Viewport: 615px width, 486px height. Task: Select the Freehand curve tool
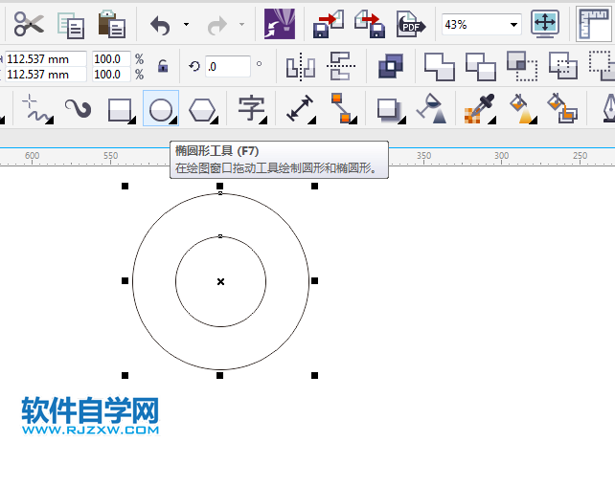37,108
